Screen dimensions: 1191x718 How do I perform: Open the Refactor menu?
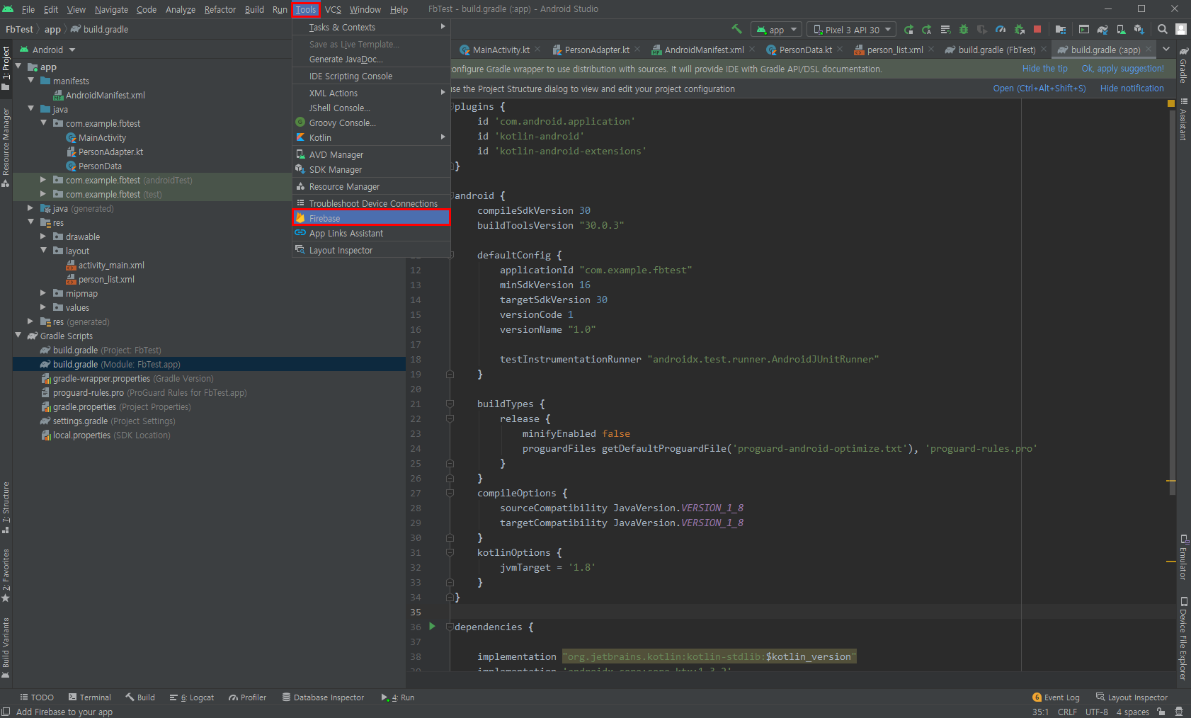220,9
